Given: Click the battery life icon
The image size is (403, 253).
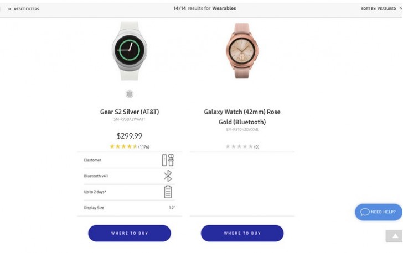Looking at the screenshot, I should [168, 192].
